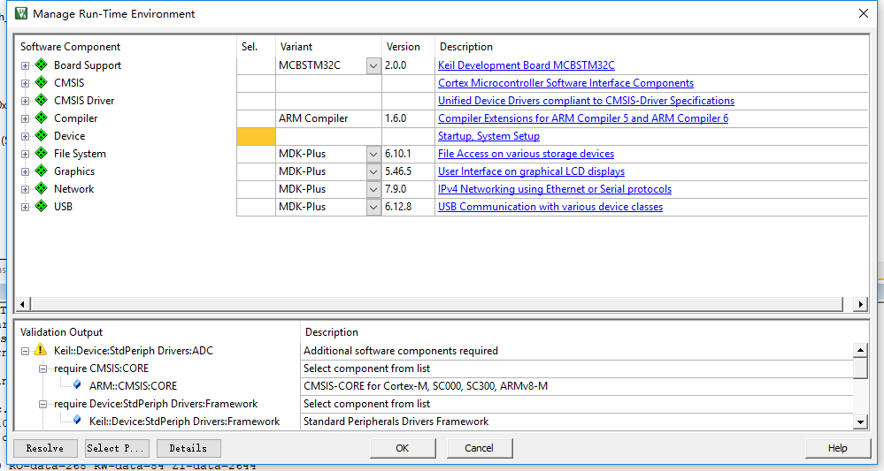
Task: Open Startup, System Setup link
Action: (488, 136)
